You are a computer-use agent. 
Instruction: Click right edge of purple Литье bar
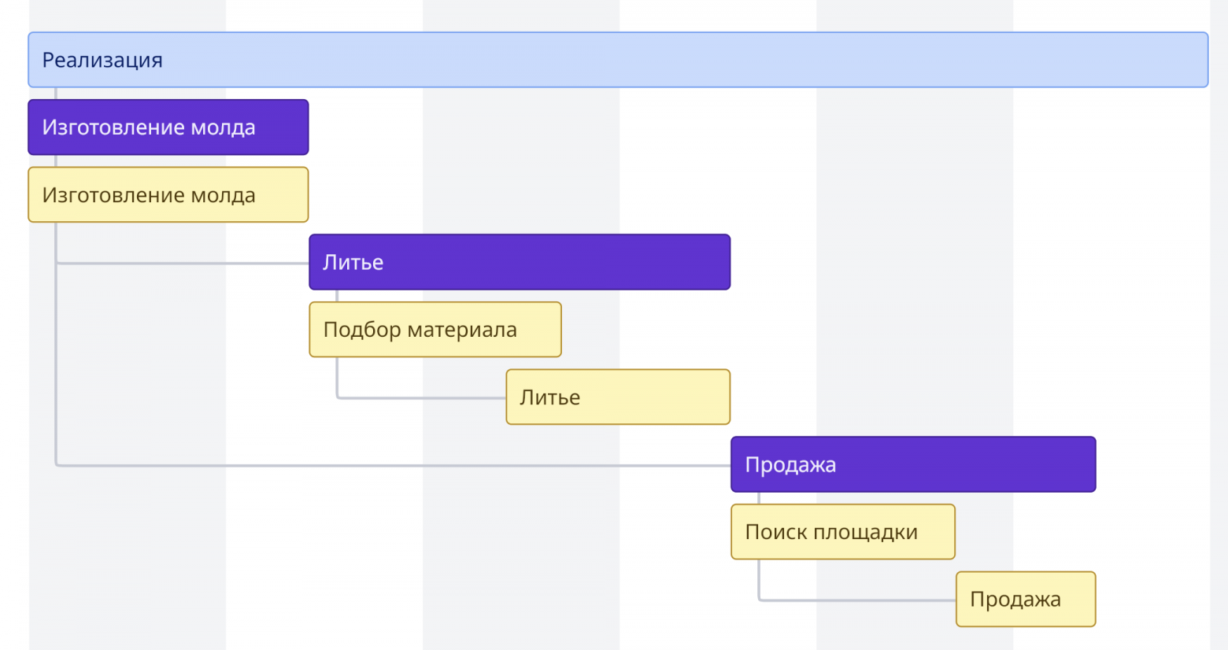coord(727,262)
